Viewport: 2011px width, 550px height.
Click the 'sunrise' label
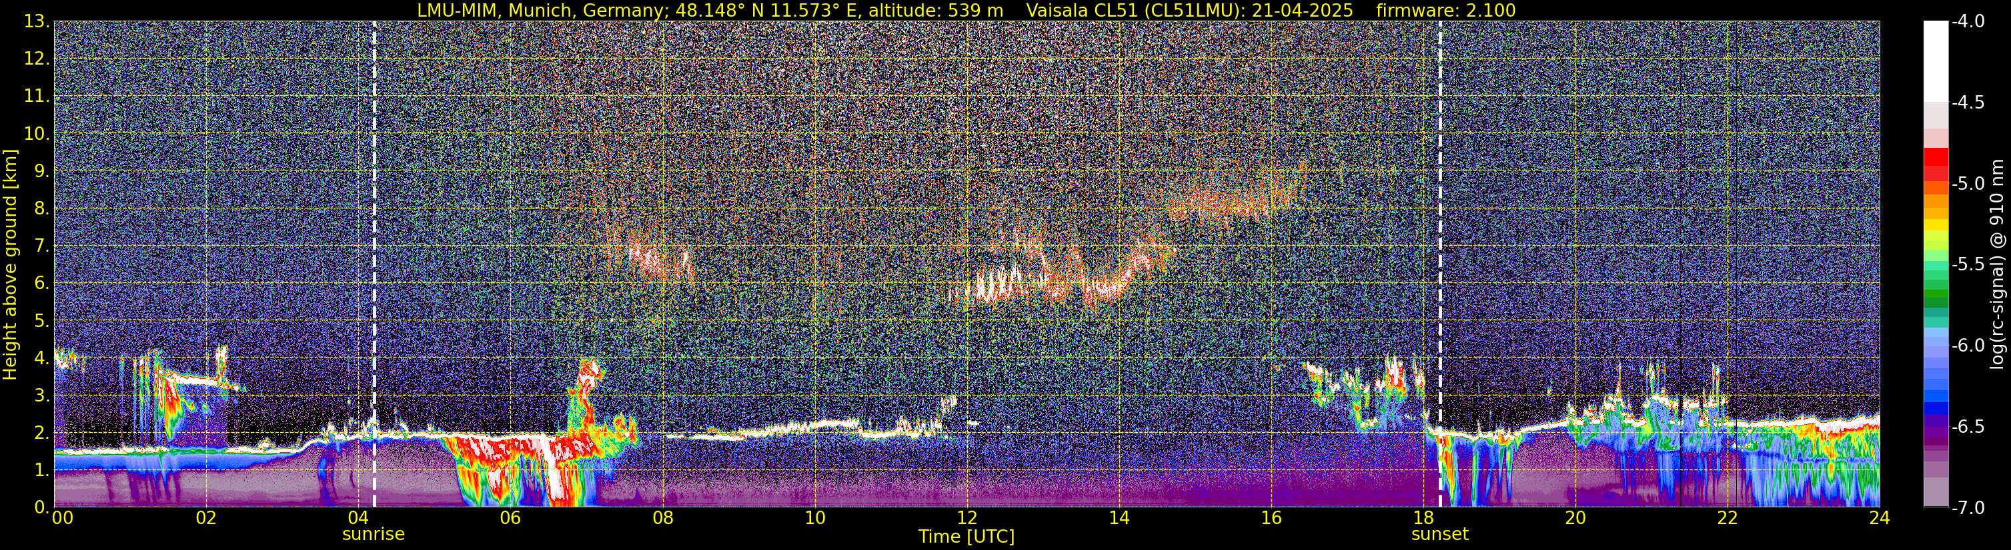pyautogui.click(x=374, y=535)
